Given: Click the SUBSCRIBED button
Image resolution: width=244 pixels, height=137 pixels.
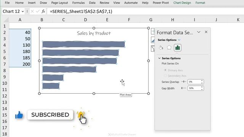Looking at the screenshot, I should pyautogui.click(x=50, y=115).
